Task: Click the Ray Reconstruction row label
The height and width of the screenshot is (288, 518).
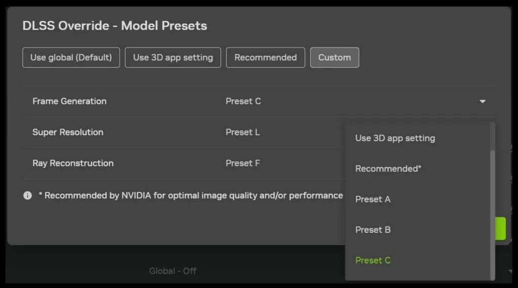Action: click(x=73, y=163)
